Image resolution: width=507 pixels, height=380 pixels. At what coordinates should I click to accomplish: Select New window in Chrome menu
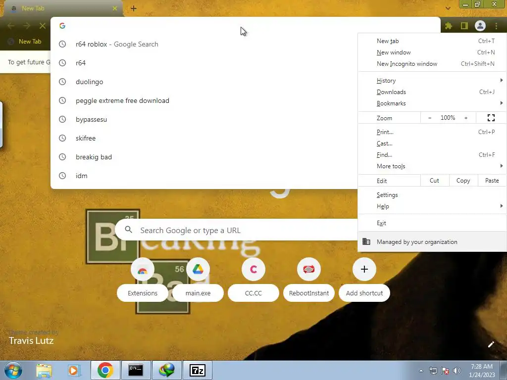coord(432,52)
